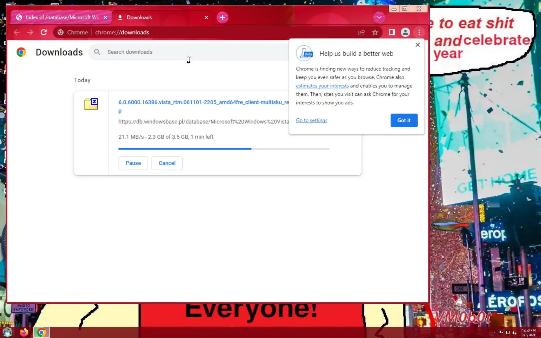Toggle the side panel icon
This screenshot has height=338, width=541.
[392, 32]
